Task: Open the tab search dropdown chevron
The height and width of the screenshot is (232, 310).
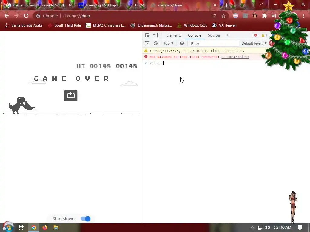Action: click(261, 4)
